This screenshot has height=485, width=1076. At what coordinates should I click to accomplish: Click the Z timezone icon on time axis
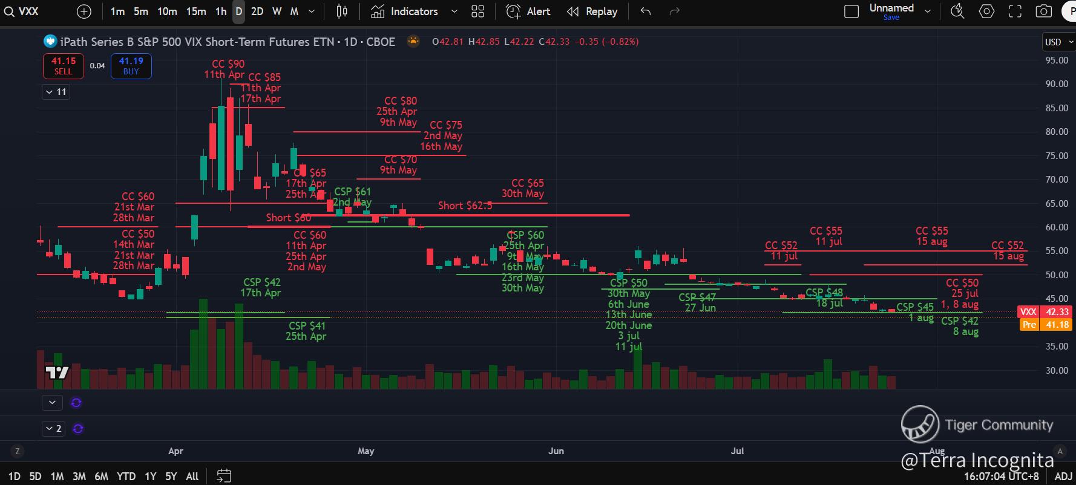tap(18, 451)
